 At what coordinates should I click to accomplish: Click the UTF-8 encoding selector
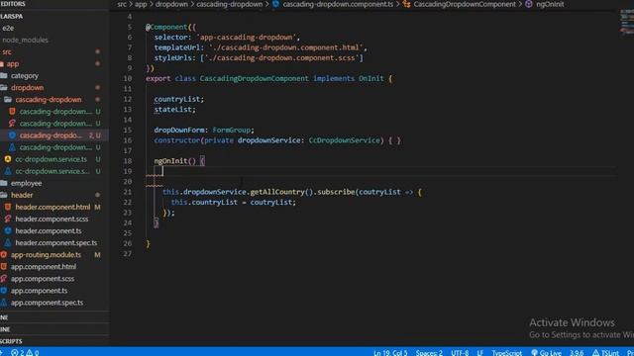click(460, 353)
